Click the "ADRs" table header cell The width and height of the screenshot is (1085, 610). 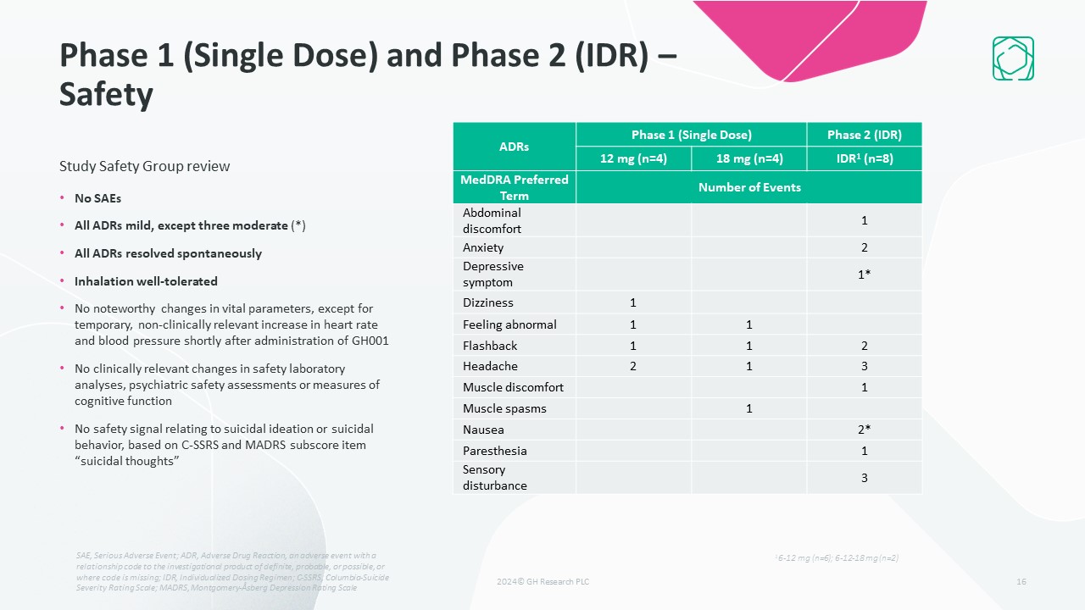point(515,147)
